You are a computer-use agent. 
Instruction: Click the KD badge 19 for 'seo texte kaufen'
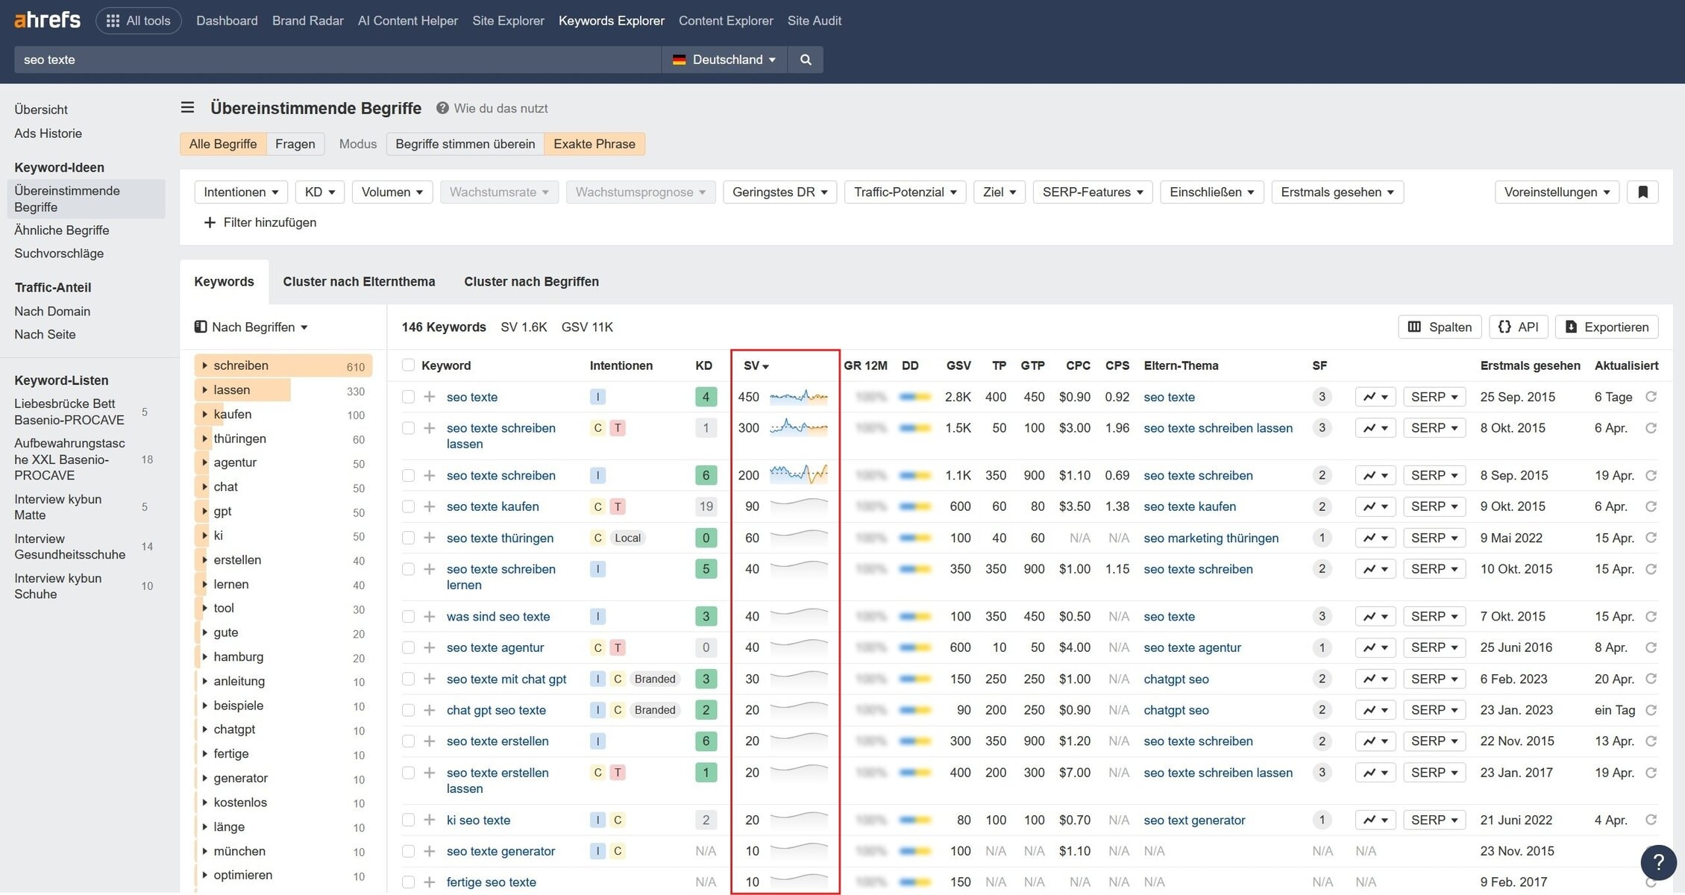[706, 506]
